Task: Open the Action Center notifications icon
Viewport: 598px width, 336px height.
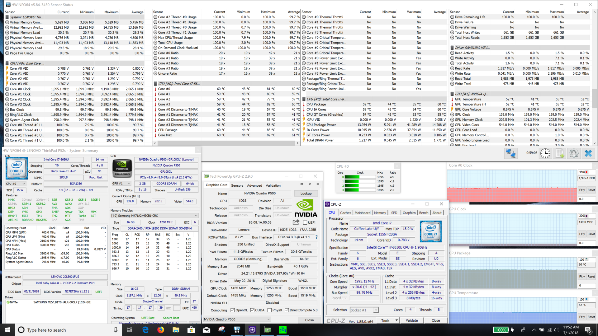Action: tap(588, 330)
